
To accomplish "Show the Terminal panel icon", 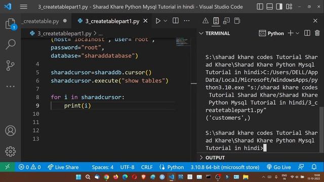I will coord(237,21).
